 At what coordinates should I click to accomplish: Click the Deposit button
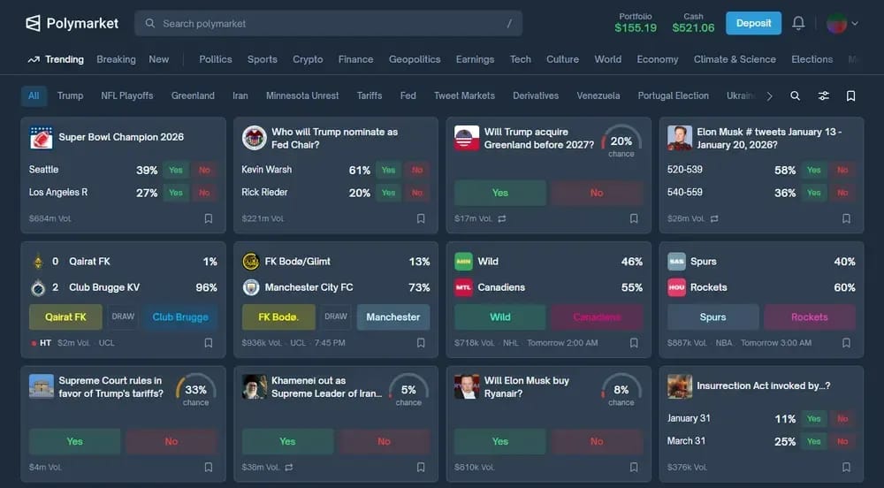[753, 23]
